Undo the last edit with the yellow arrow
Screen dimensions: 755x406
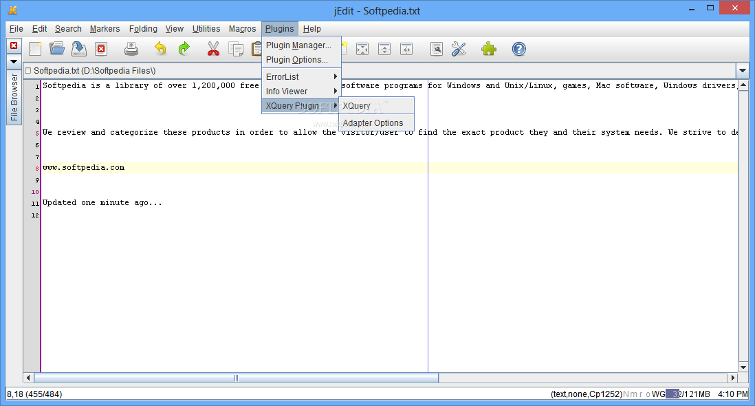click(x=160, y=49)
